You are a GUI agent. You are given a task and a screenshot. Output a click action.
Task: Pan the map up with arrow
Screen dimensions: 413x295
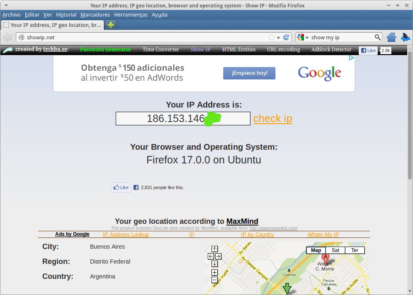pos(215,249)
